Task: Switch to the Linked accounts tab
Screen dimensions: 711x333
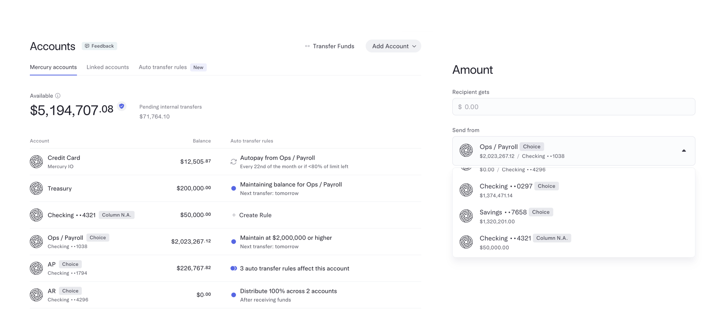Action: pos(108,67)
